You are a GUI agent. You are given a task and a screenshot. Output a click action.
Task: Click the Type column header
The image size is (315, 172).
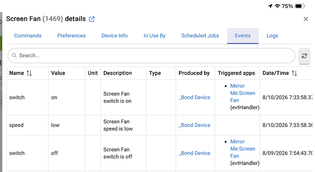(x=155, y=73)
